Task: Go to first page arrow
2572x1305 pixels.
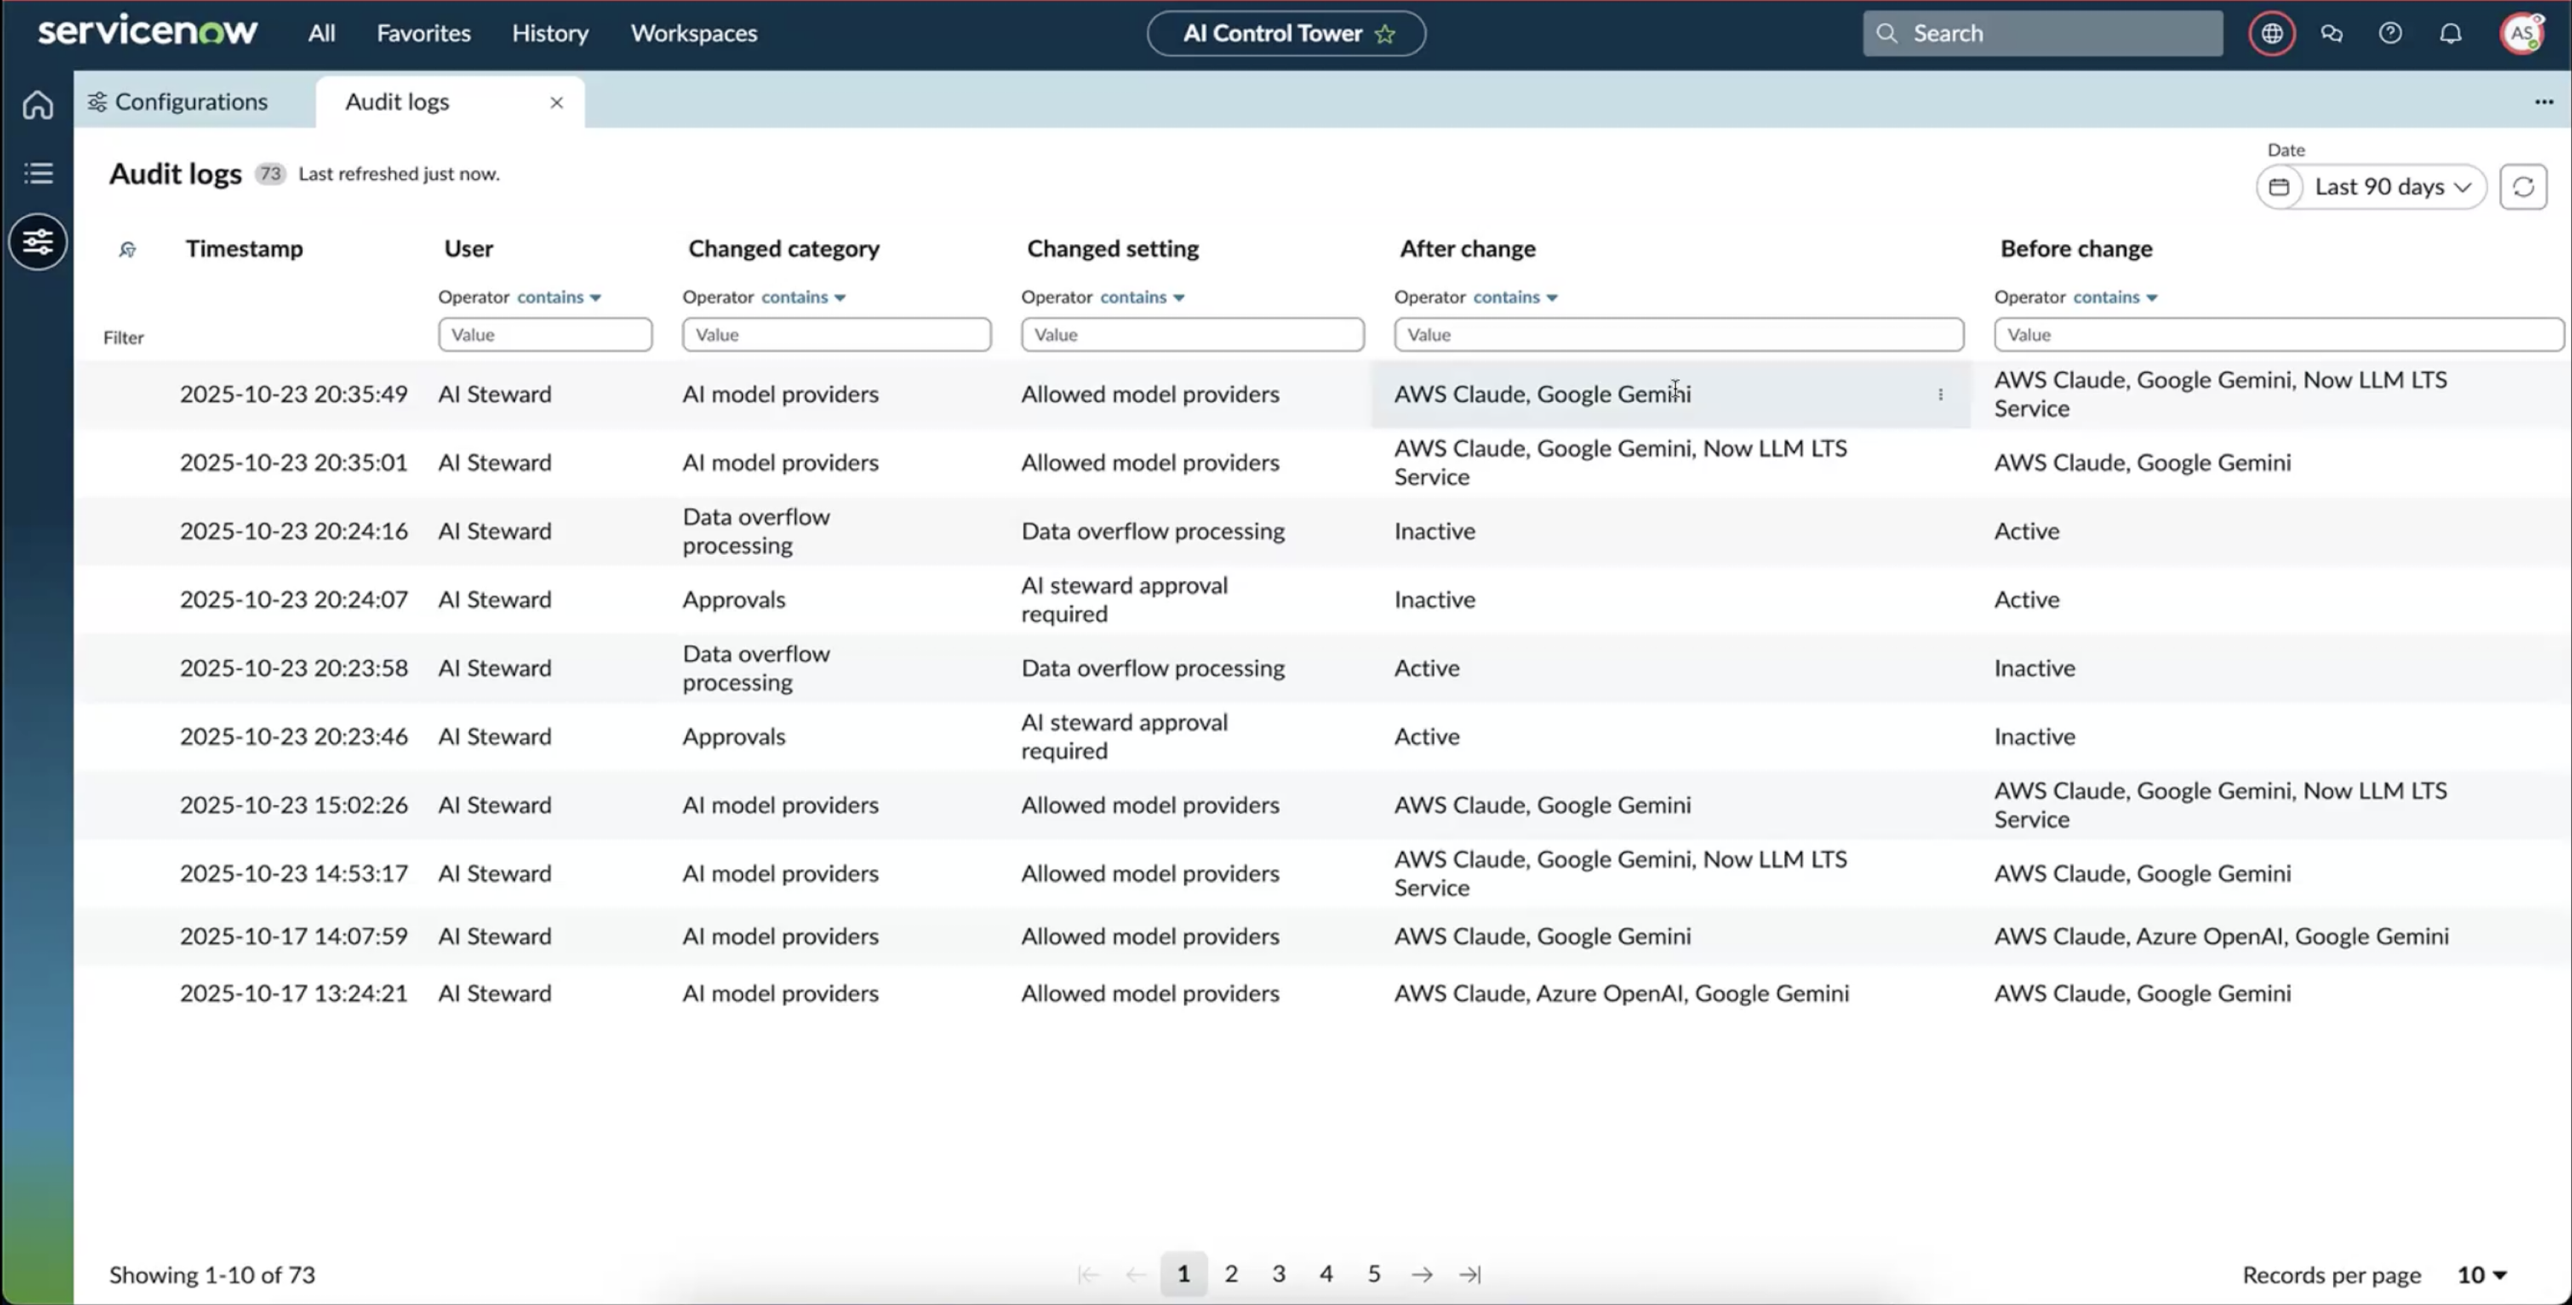Action: click(x=1088, y=1274)
